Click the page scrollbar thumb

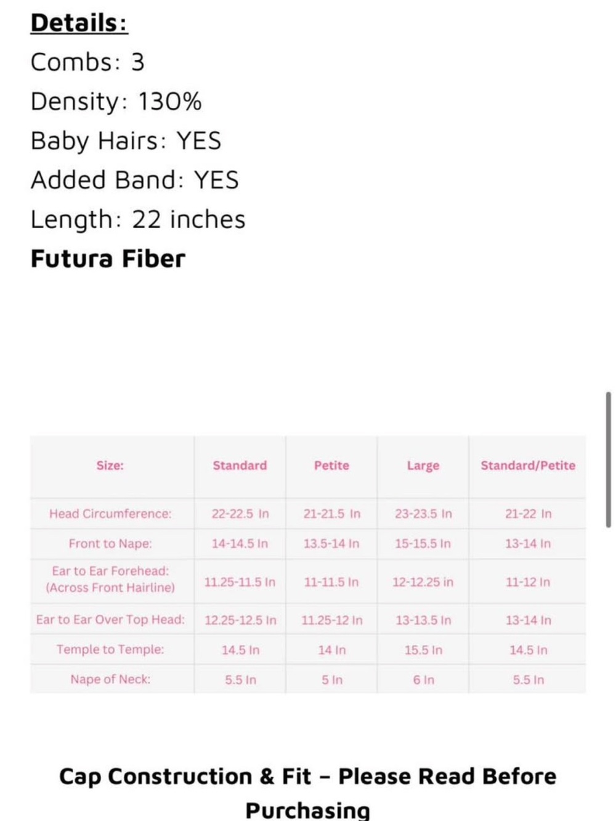[609, 459]
